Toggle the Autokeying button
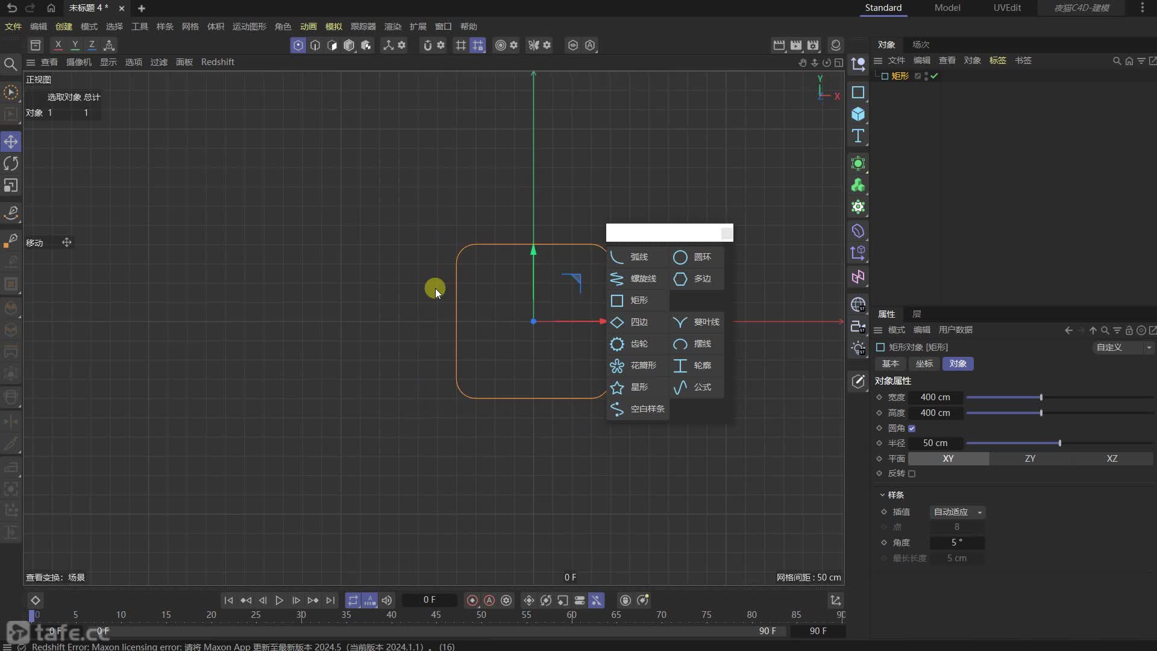Image resolution: width=1157 pixels, height=651 pixels. coord(489,600)
